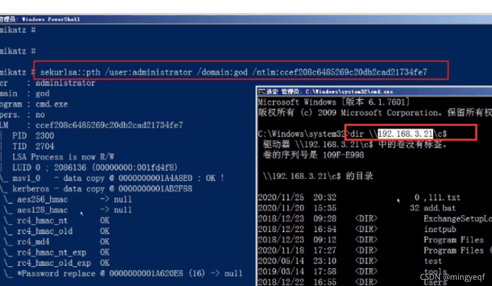Click the 'LUID 0 ; 2086136' line
Viewport: 492px width, 286px height.
tap(95, 167)
